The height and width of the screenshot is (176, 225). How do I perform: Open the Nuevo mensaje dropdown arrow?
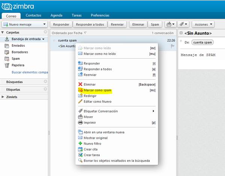pyautogui.click(x=44, y=24)
